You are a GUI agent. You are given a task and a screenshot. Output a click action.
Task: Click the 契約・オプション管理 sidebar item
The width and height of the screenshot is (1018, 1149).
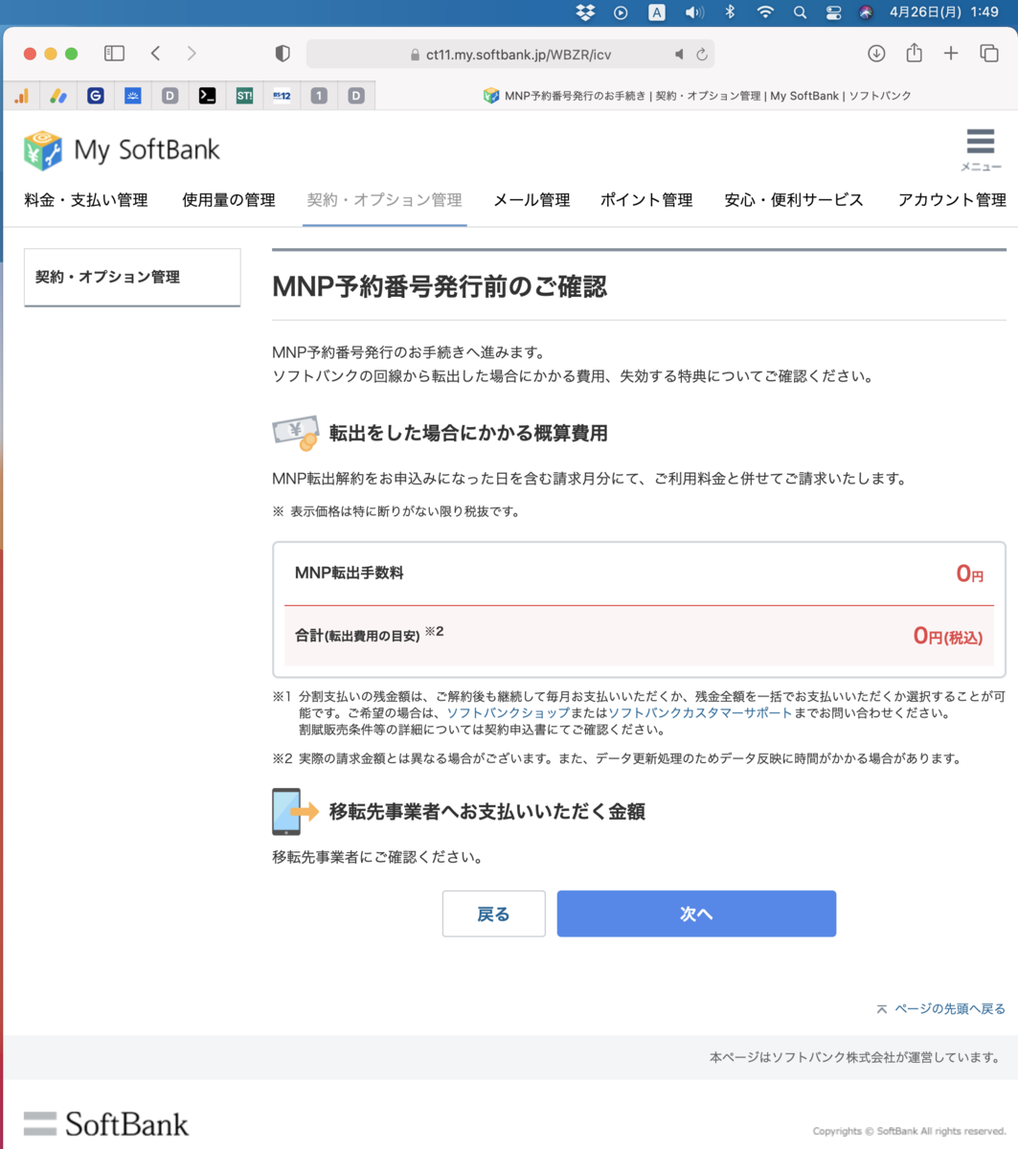point(132,278)
